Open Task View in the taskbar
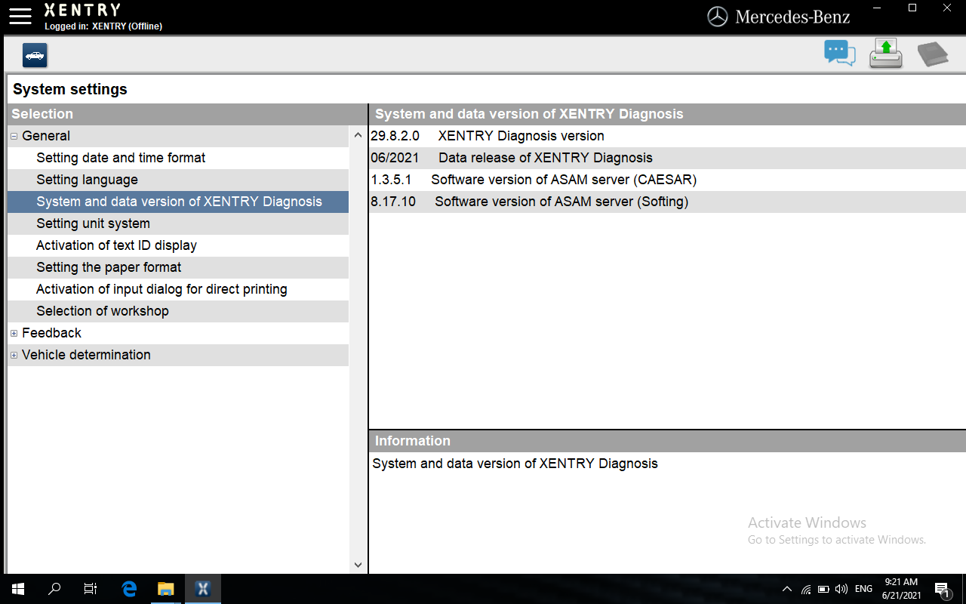 (91, 589)
